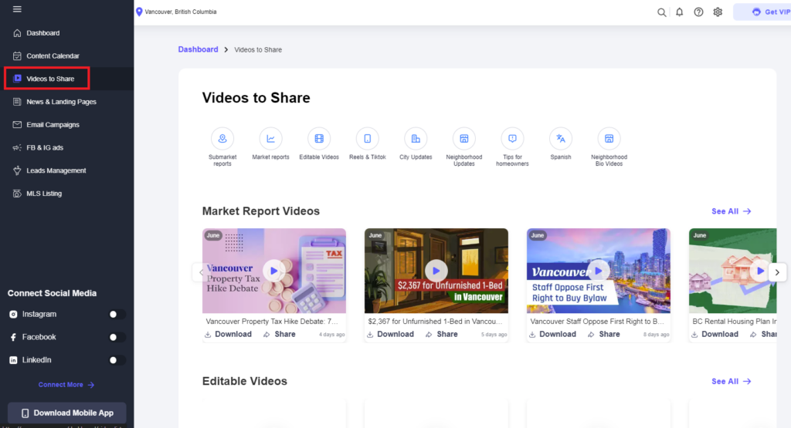
Task: Click the search magnifier icon
Action: [661, 12]
